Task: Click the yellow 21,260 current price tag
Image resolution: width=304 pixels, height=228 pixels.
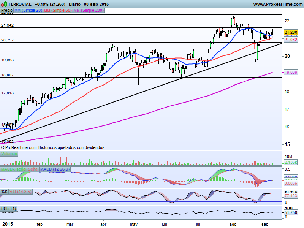Action: [x=291, y=32]
